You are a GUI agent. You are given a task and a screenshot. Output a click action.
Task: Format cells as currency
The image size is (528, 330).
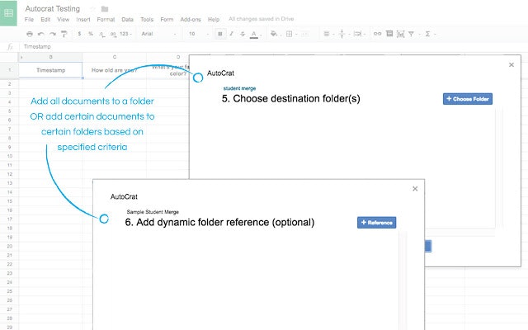coord(79,34)
